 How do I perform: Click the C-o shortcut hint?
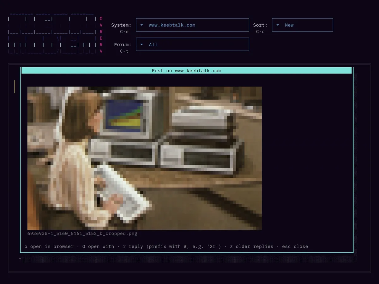tap(260, 32)
